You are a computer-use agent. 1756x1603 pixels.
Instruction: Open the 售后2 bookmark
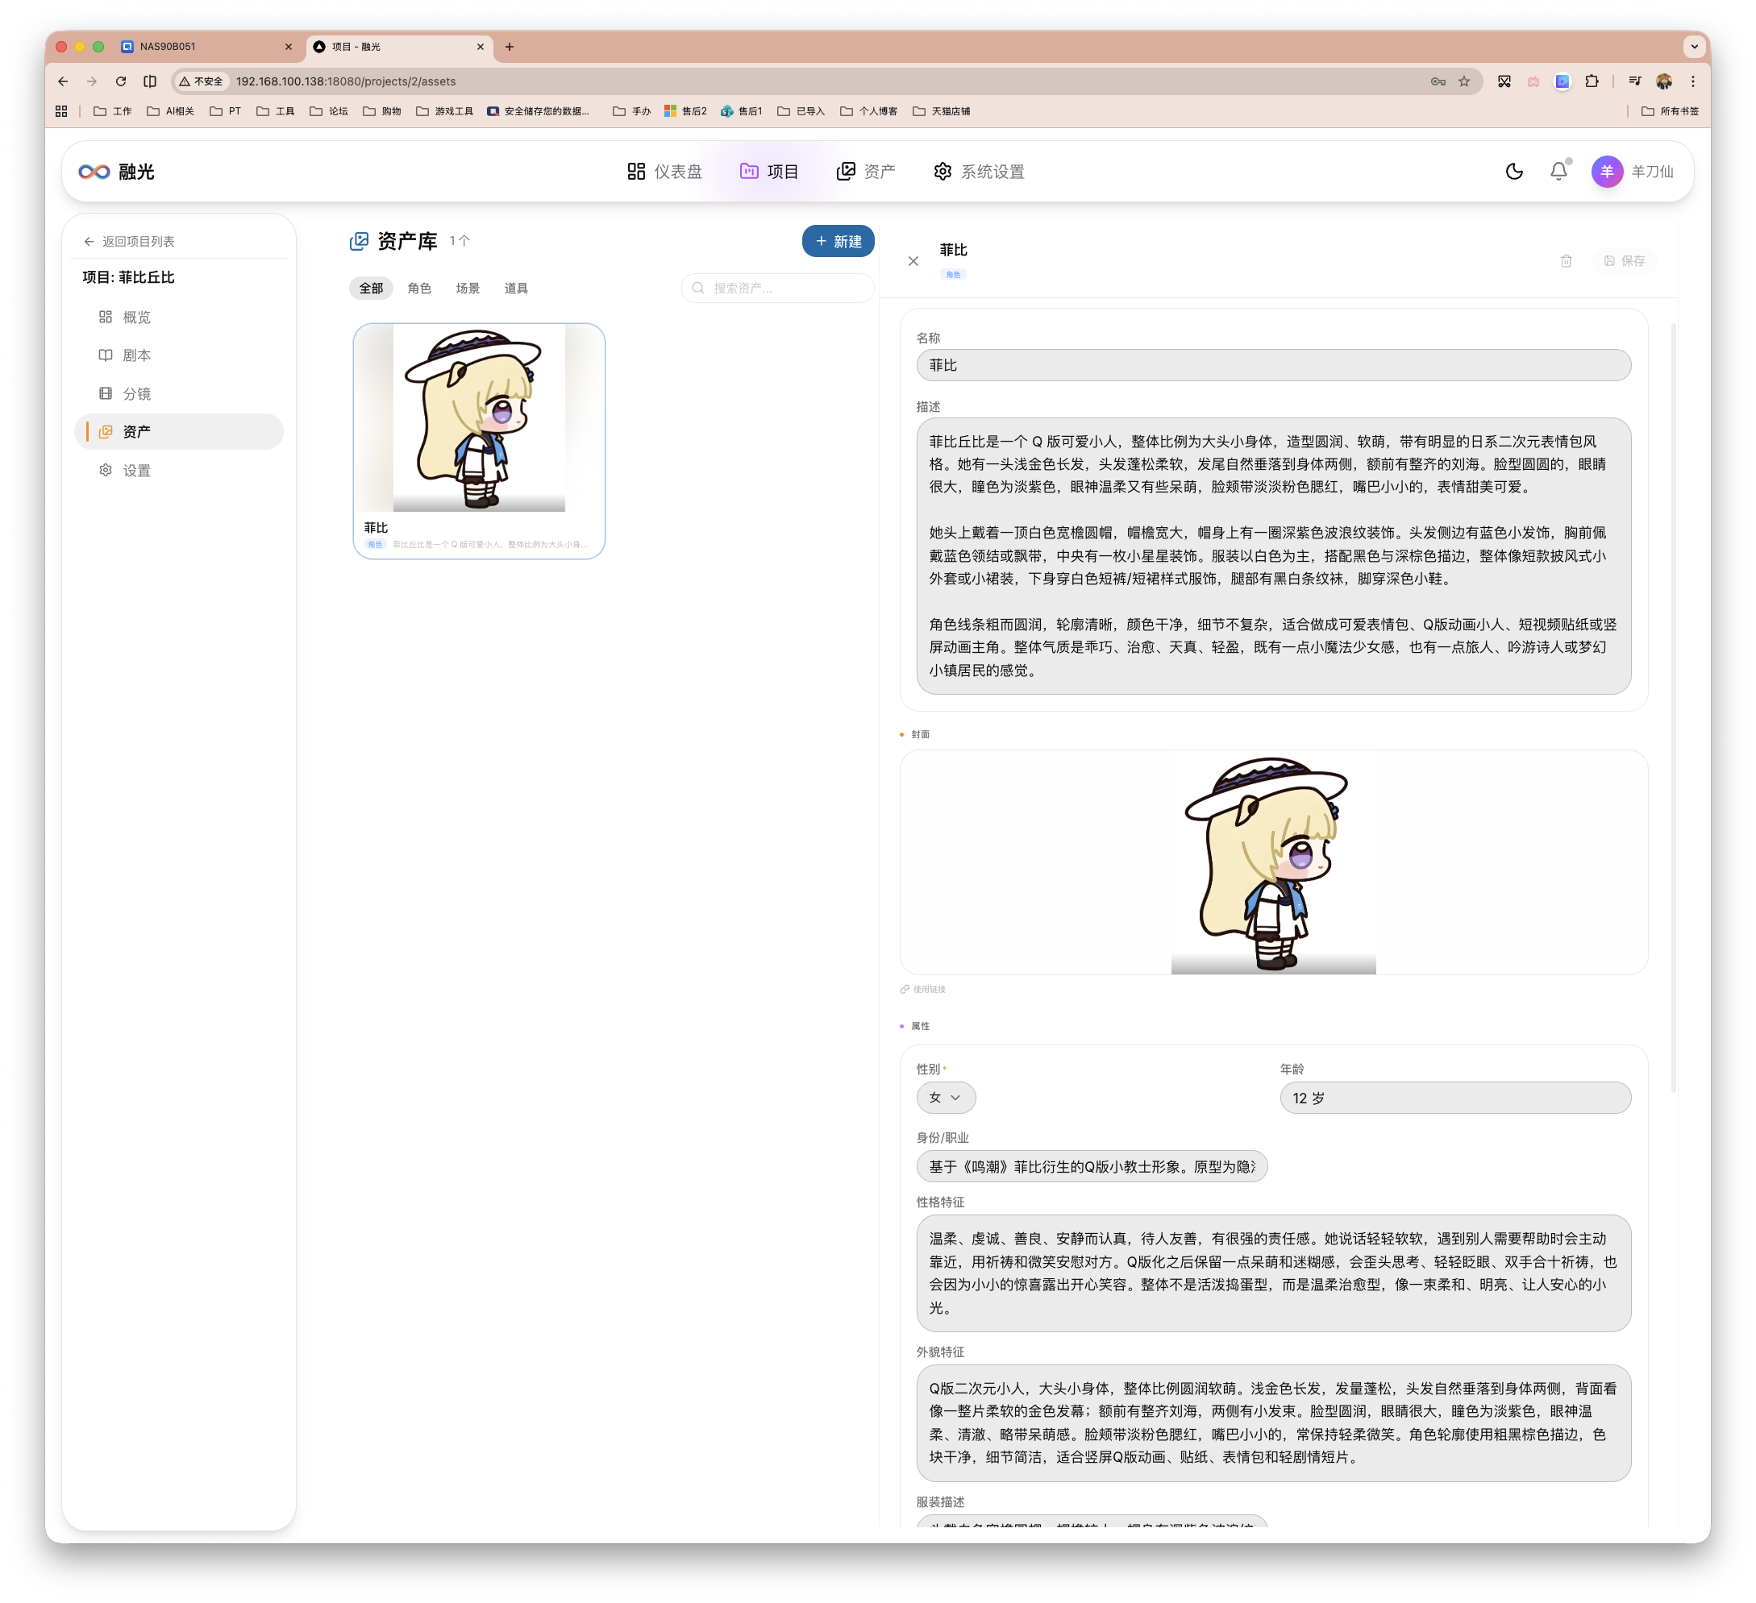pos(685,110)
